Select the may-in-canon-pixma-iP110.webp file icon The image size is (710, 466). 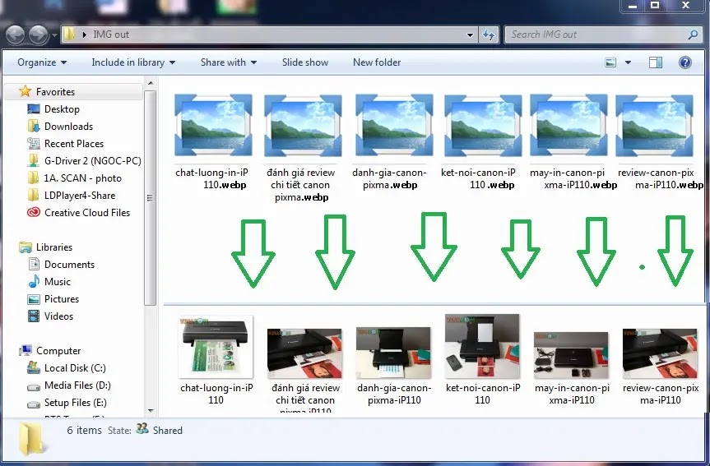coord(568,125)
